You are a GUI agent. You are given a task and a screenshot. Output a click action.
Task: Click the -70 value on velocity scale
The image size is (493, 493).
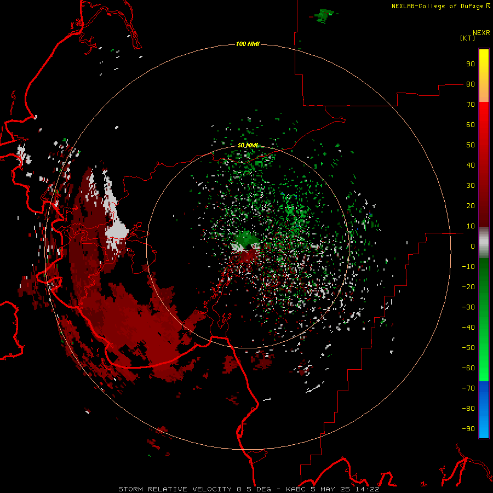[468, 388]
